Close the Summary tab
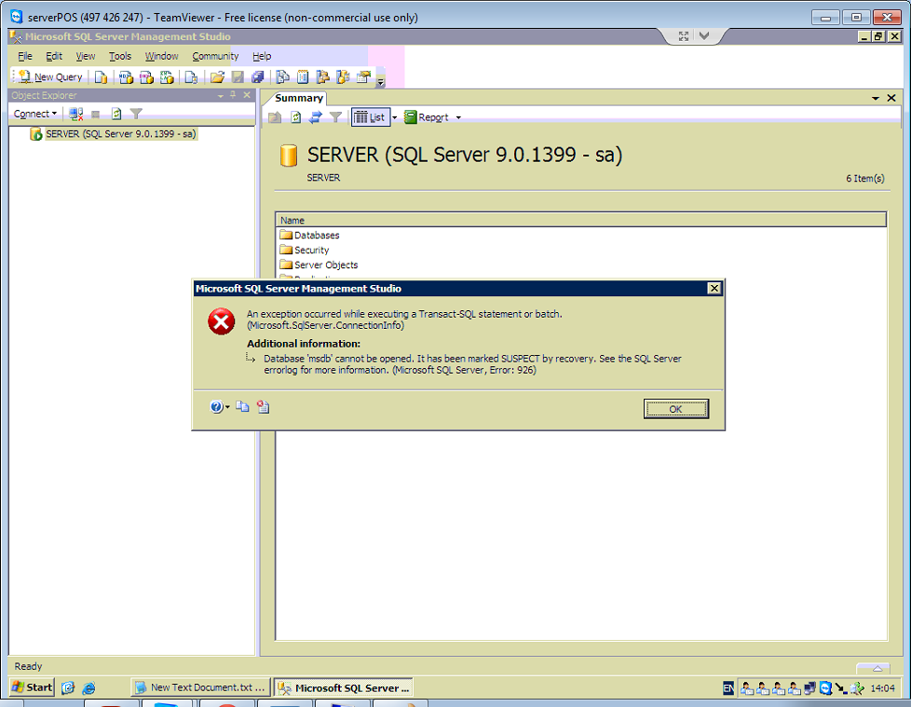The height and width of the screenshot is (707, 911). tap(891, 98)
